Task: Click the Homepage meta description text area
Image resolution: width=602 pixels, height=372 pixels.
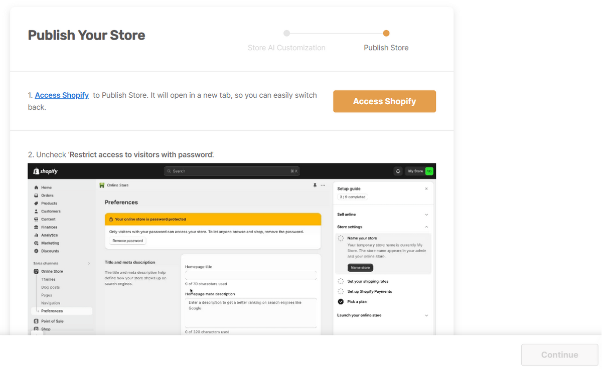Action: coord(251,313)
